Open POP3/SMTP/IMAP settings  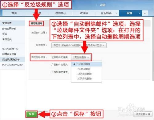click(12, 65)
